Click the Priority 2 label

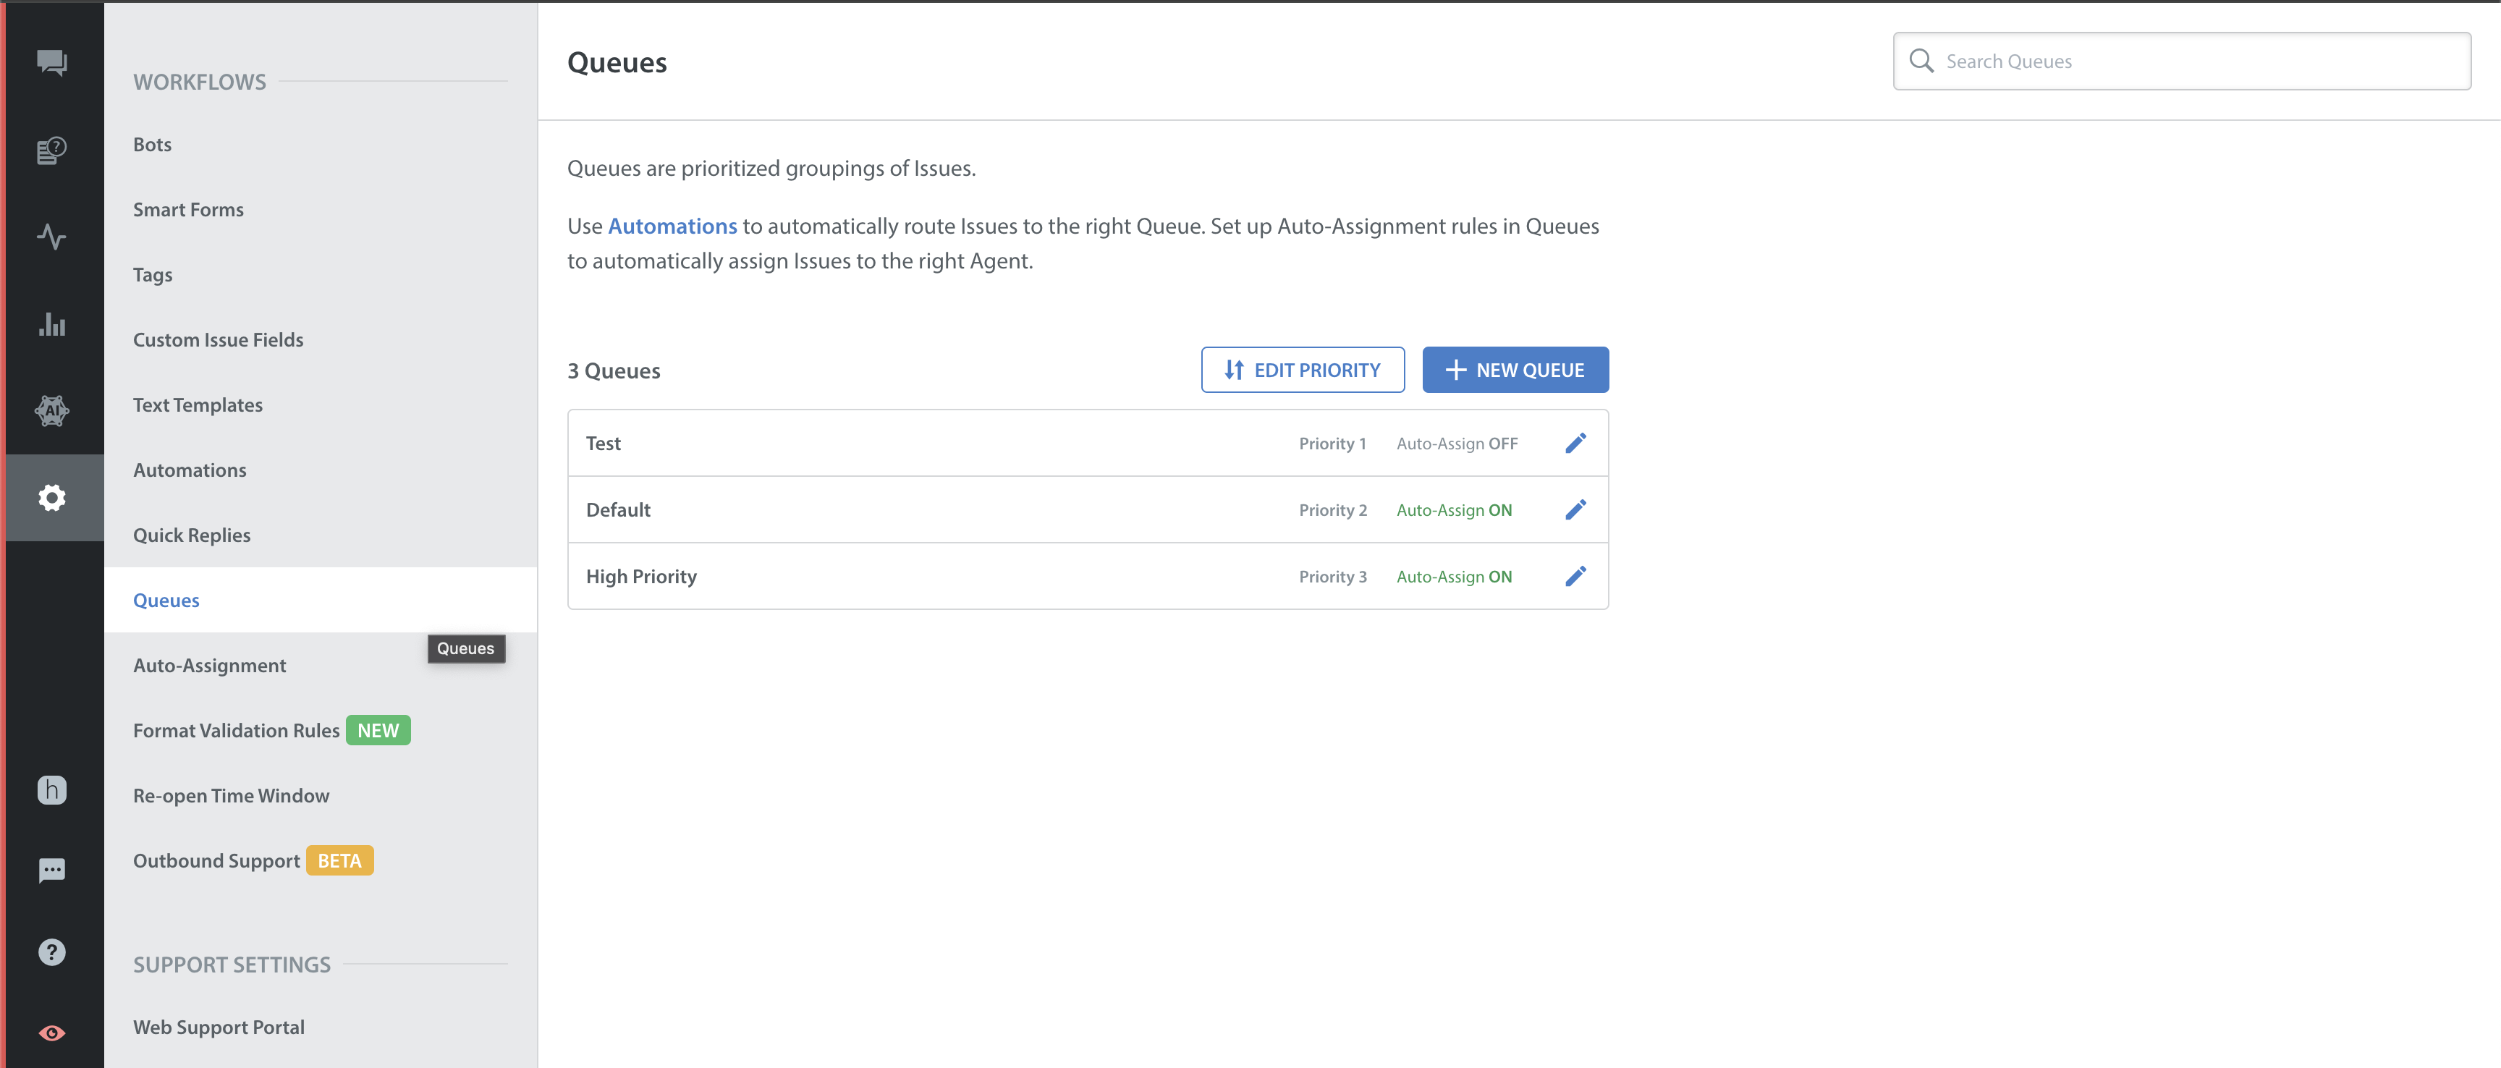(1333, 511)
